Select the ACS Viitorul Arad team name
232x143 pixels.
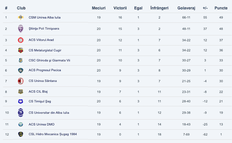coord(41,40)
